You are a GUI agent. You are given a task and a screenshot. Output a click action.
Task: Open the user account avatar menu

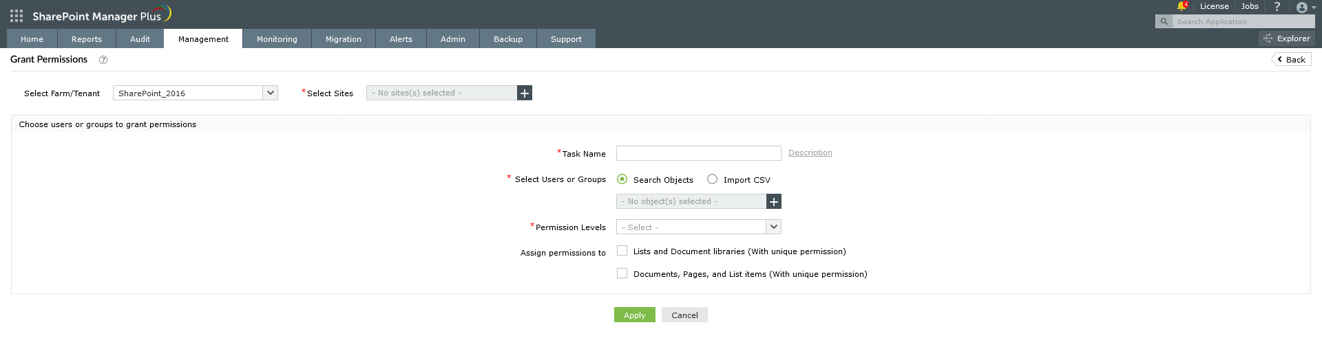1302,8
